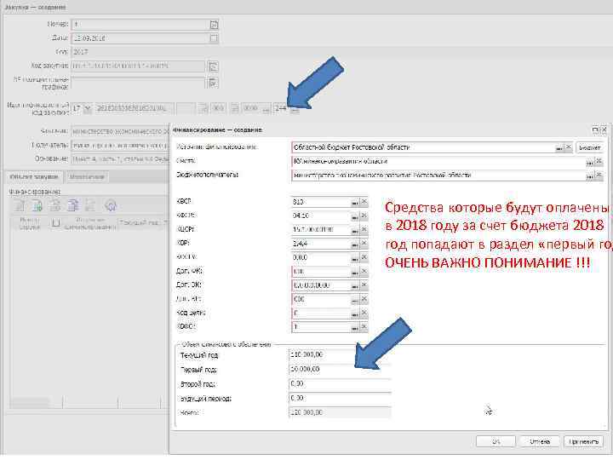
Task: Click the Будущий период amount field
Action: click(340, 398)
